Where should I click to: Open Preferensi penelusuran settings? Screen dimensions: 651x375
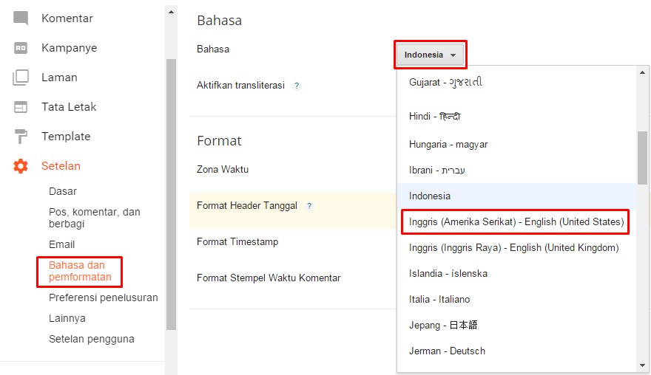click(103, 297)
